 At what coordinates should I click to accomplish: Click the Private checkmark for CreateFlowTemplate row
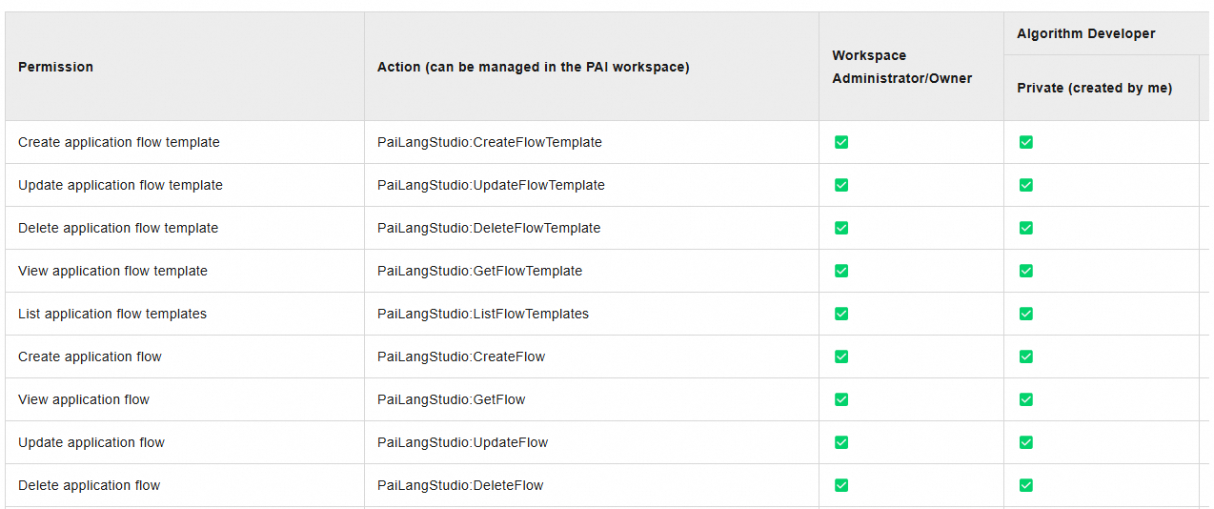point(1026,142)
